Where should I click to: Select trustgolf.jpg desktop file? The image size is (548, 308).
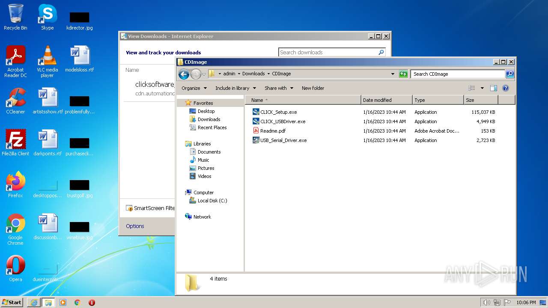[x=80, y=189]
